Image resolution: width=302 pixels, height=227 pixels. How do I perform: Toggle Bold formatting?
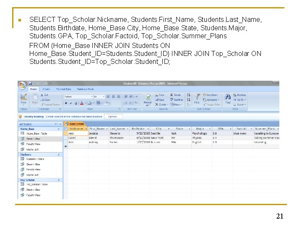pyautogui.click(x=66, y=103)
